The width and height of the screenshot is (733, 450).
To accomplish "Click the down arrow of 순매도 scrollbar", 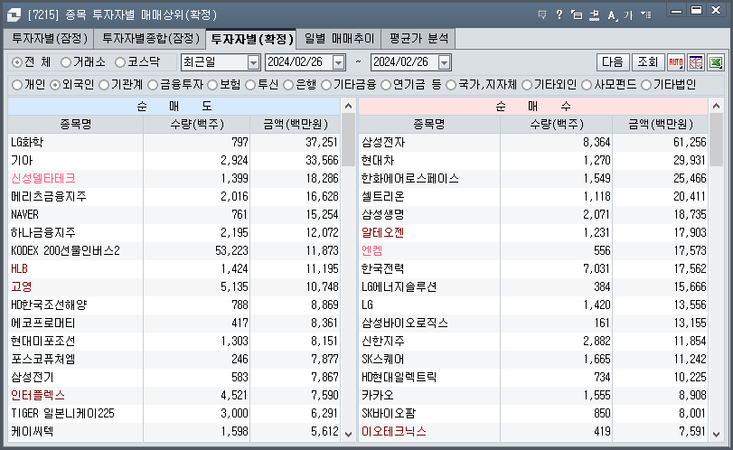I will tap(348, 434).
